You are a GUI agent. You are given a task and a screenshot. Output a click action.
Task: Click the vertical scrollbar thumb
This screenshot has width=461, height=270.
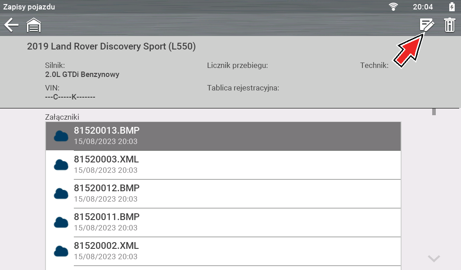[434, 112]
